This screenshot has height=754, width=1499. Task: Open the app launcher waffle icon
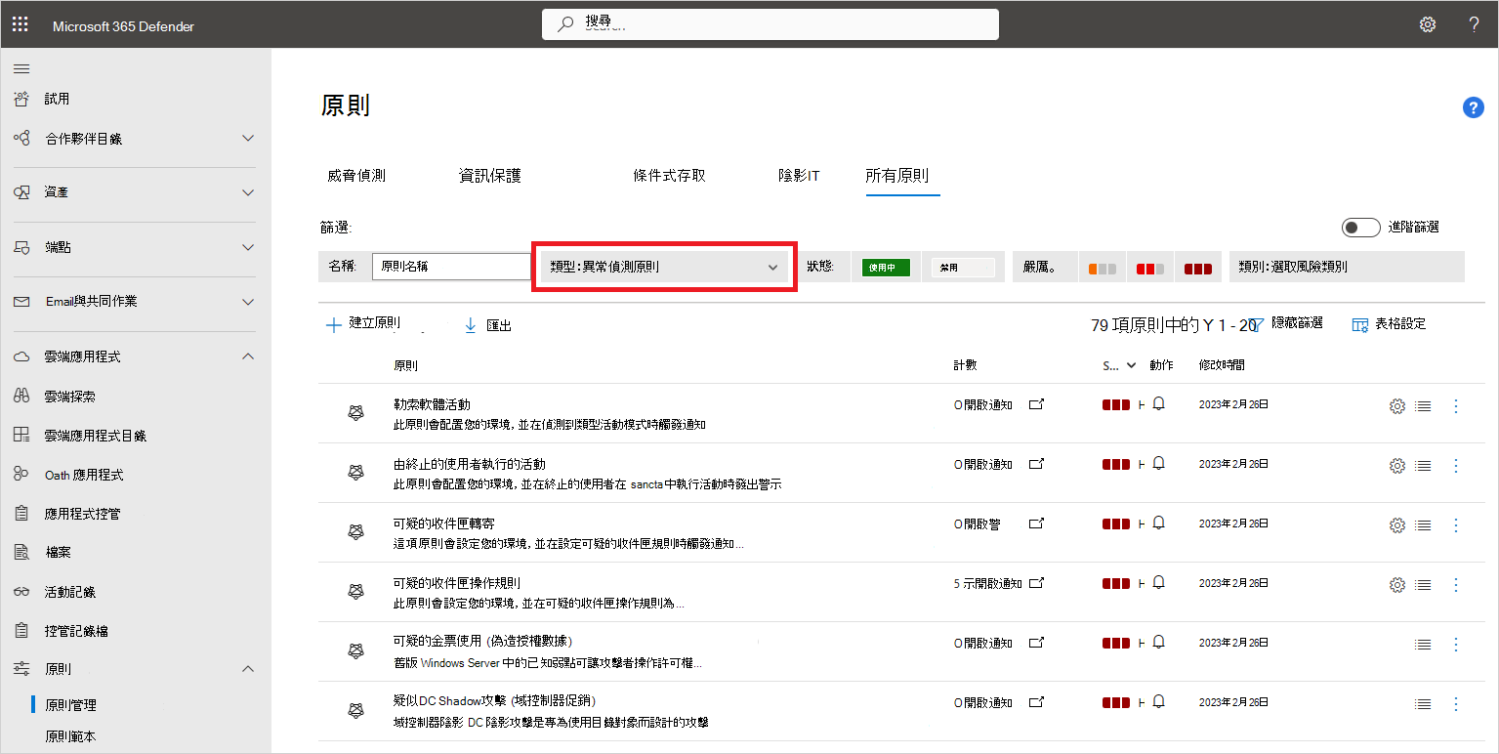(20, 25)
